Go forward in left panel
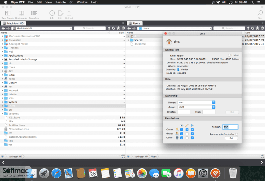Screen dimensions: 265x181 coord(8,28)
